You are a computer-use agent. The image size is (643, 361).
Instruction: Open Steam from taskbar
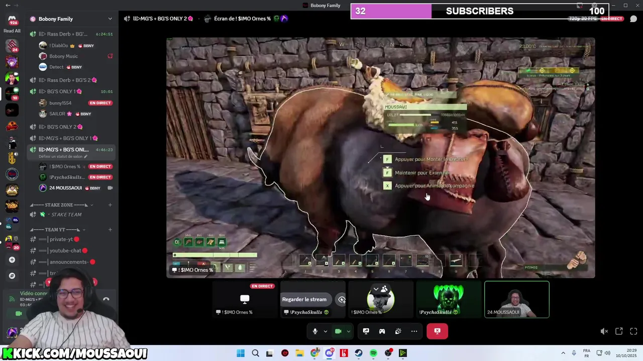pos(359,353)
